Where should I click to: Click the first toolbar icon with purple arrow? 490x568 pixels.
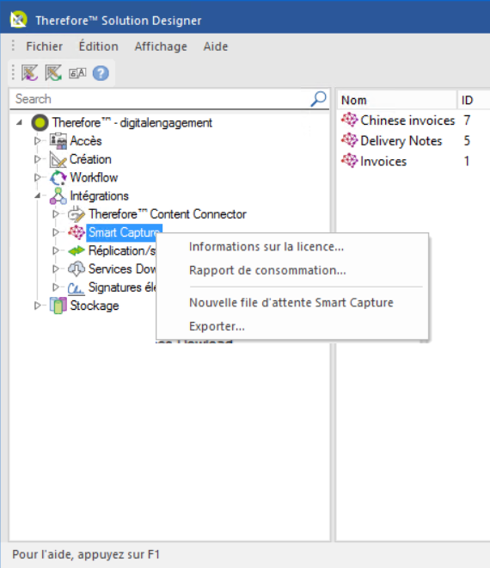tap(30, 73)
